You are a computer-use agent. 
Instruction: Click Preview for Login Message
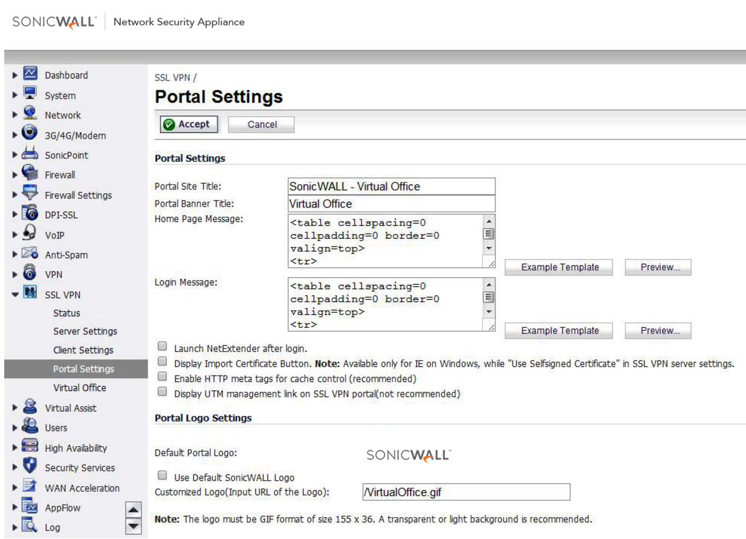coord(657,331)
